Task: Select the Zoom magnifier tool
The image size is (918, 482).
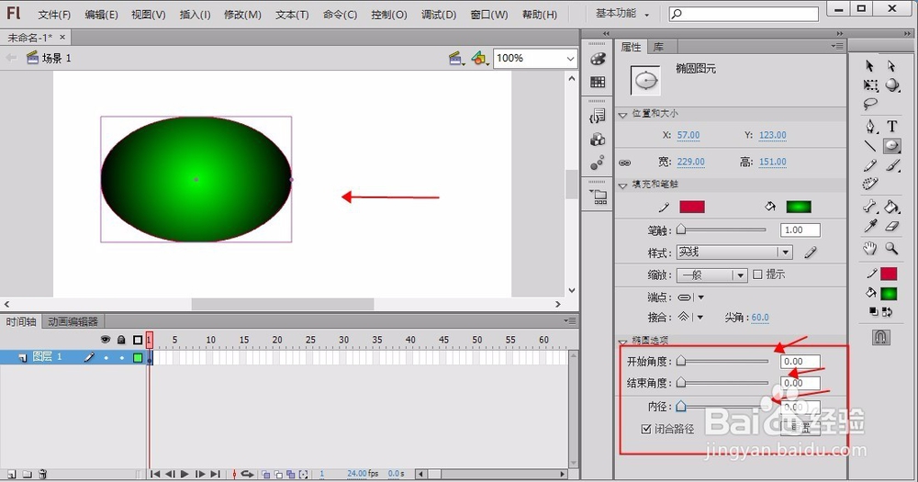Action: (x=891, y=248)
